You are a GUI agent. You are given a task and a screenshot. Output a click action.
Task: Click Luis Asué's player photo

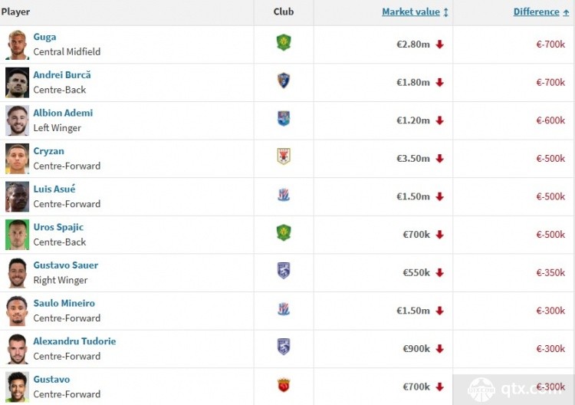point(17,196)
